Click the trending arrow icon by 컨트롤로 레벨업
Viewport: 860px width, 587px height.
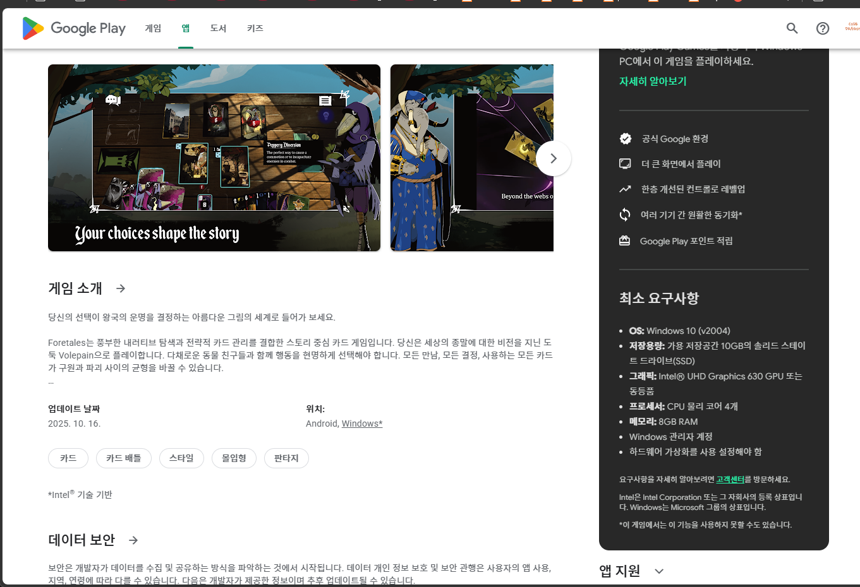625,189
